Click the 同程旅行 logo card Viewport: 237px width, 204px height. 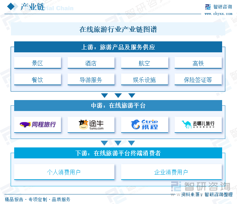[x=38, y=124]
